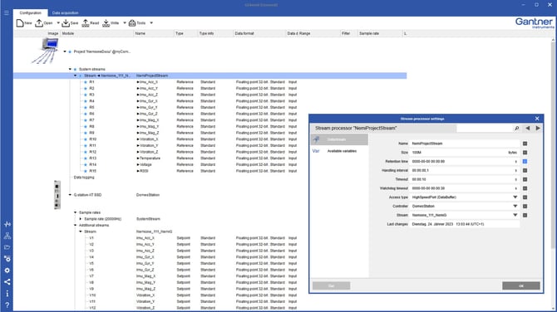Select the Data logging tree item
This screenshot has width=557, height=312.
tap(84, 178)
